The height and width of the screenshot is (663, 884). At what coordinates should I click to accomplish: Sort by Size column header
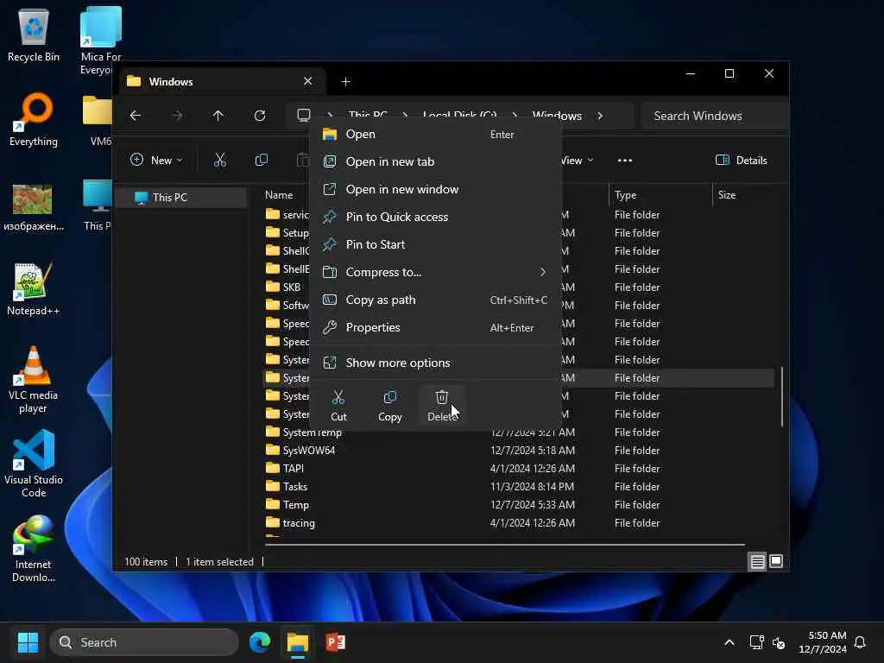pyautogui.click(x=727, y=195)
